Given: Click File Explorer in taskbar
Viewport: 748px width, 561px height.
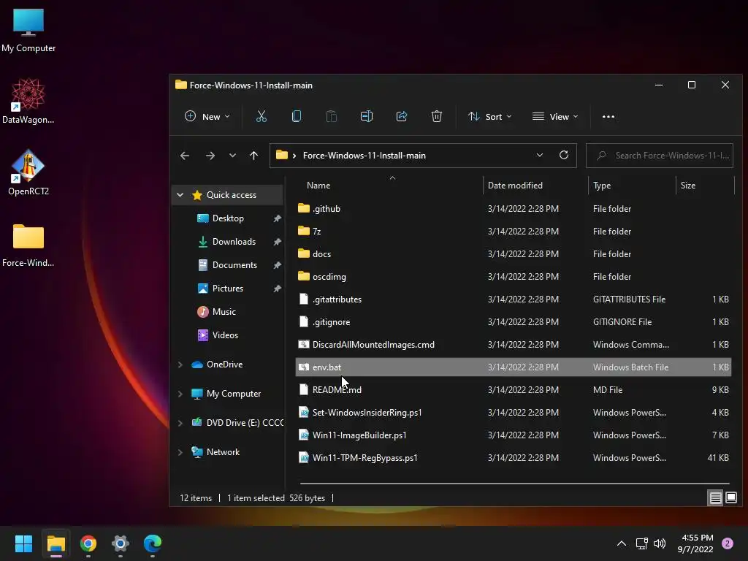Looking at the screenshot, I should point(56,543).
